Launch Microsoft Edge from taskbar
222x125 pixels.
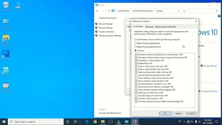click(87, 122)
